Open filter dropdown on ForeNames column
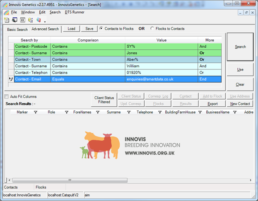Image resolution: width=258 pixels, height=201 pixels. tap(98, 112)
